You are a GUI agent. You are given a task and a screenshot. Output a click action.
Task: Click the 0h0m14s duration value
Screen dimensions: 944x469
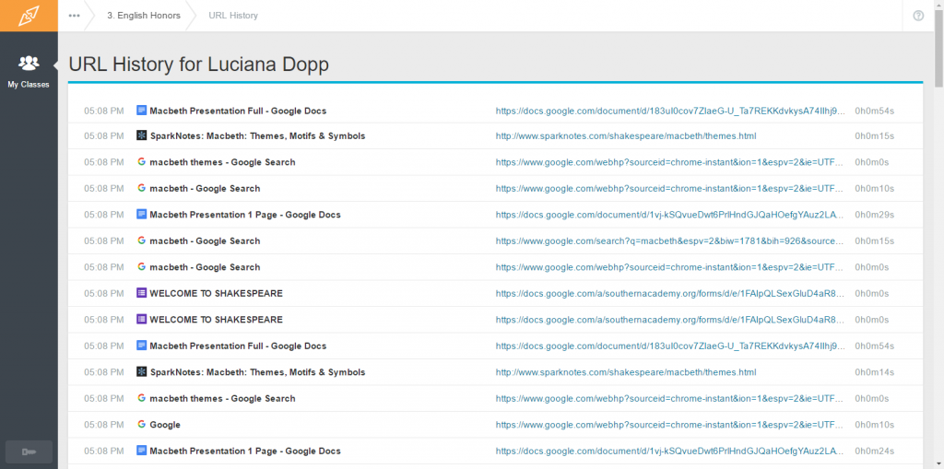point(874,372)
